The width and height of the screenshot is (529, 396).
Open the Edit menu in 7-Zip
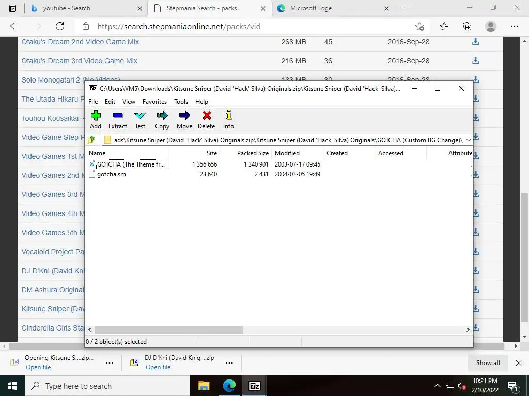[110, 102]
